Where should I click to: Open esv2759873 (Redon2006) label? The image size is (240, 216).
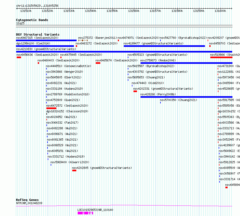(158, 60)
